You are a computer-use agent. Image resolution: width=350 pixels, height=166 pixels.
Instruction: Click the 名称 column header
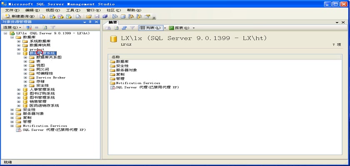(225, 57)
